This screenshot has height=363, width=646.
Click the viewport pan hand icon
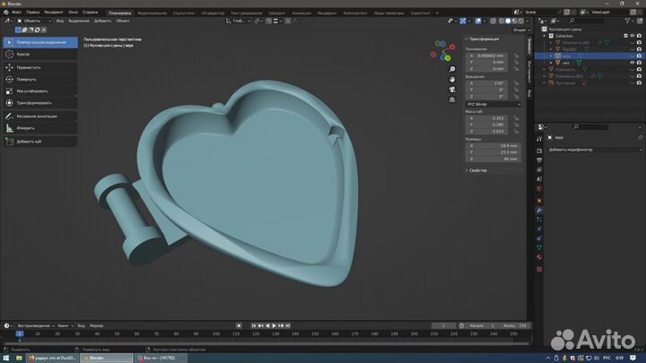point(452,80)
